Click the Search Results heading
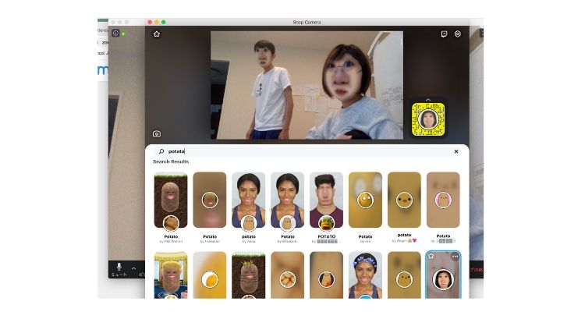Viewport: 585px width, 312px height. [171, 161]
